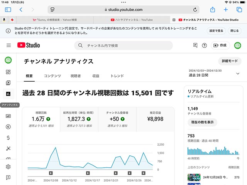This screenshot has width=247, height=185.
Task: Click the three dots multitasking control
Action: (x=123, y=2)
